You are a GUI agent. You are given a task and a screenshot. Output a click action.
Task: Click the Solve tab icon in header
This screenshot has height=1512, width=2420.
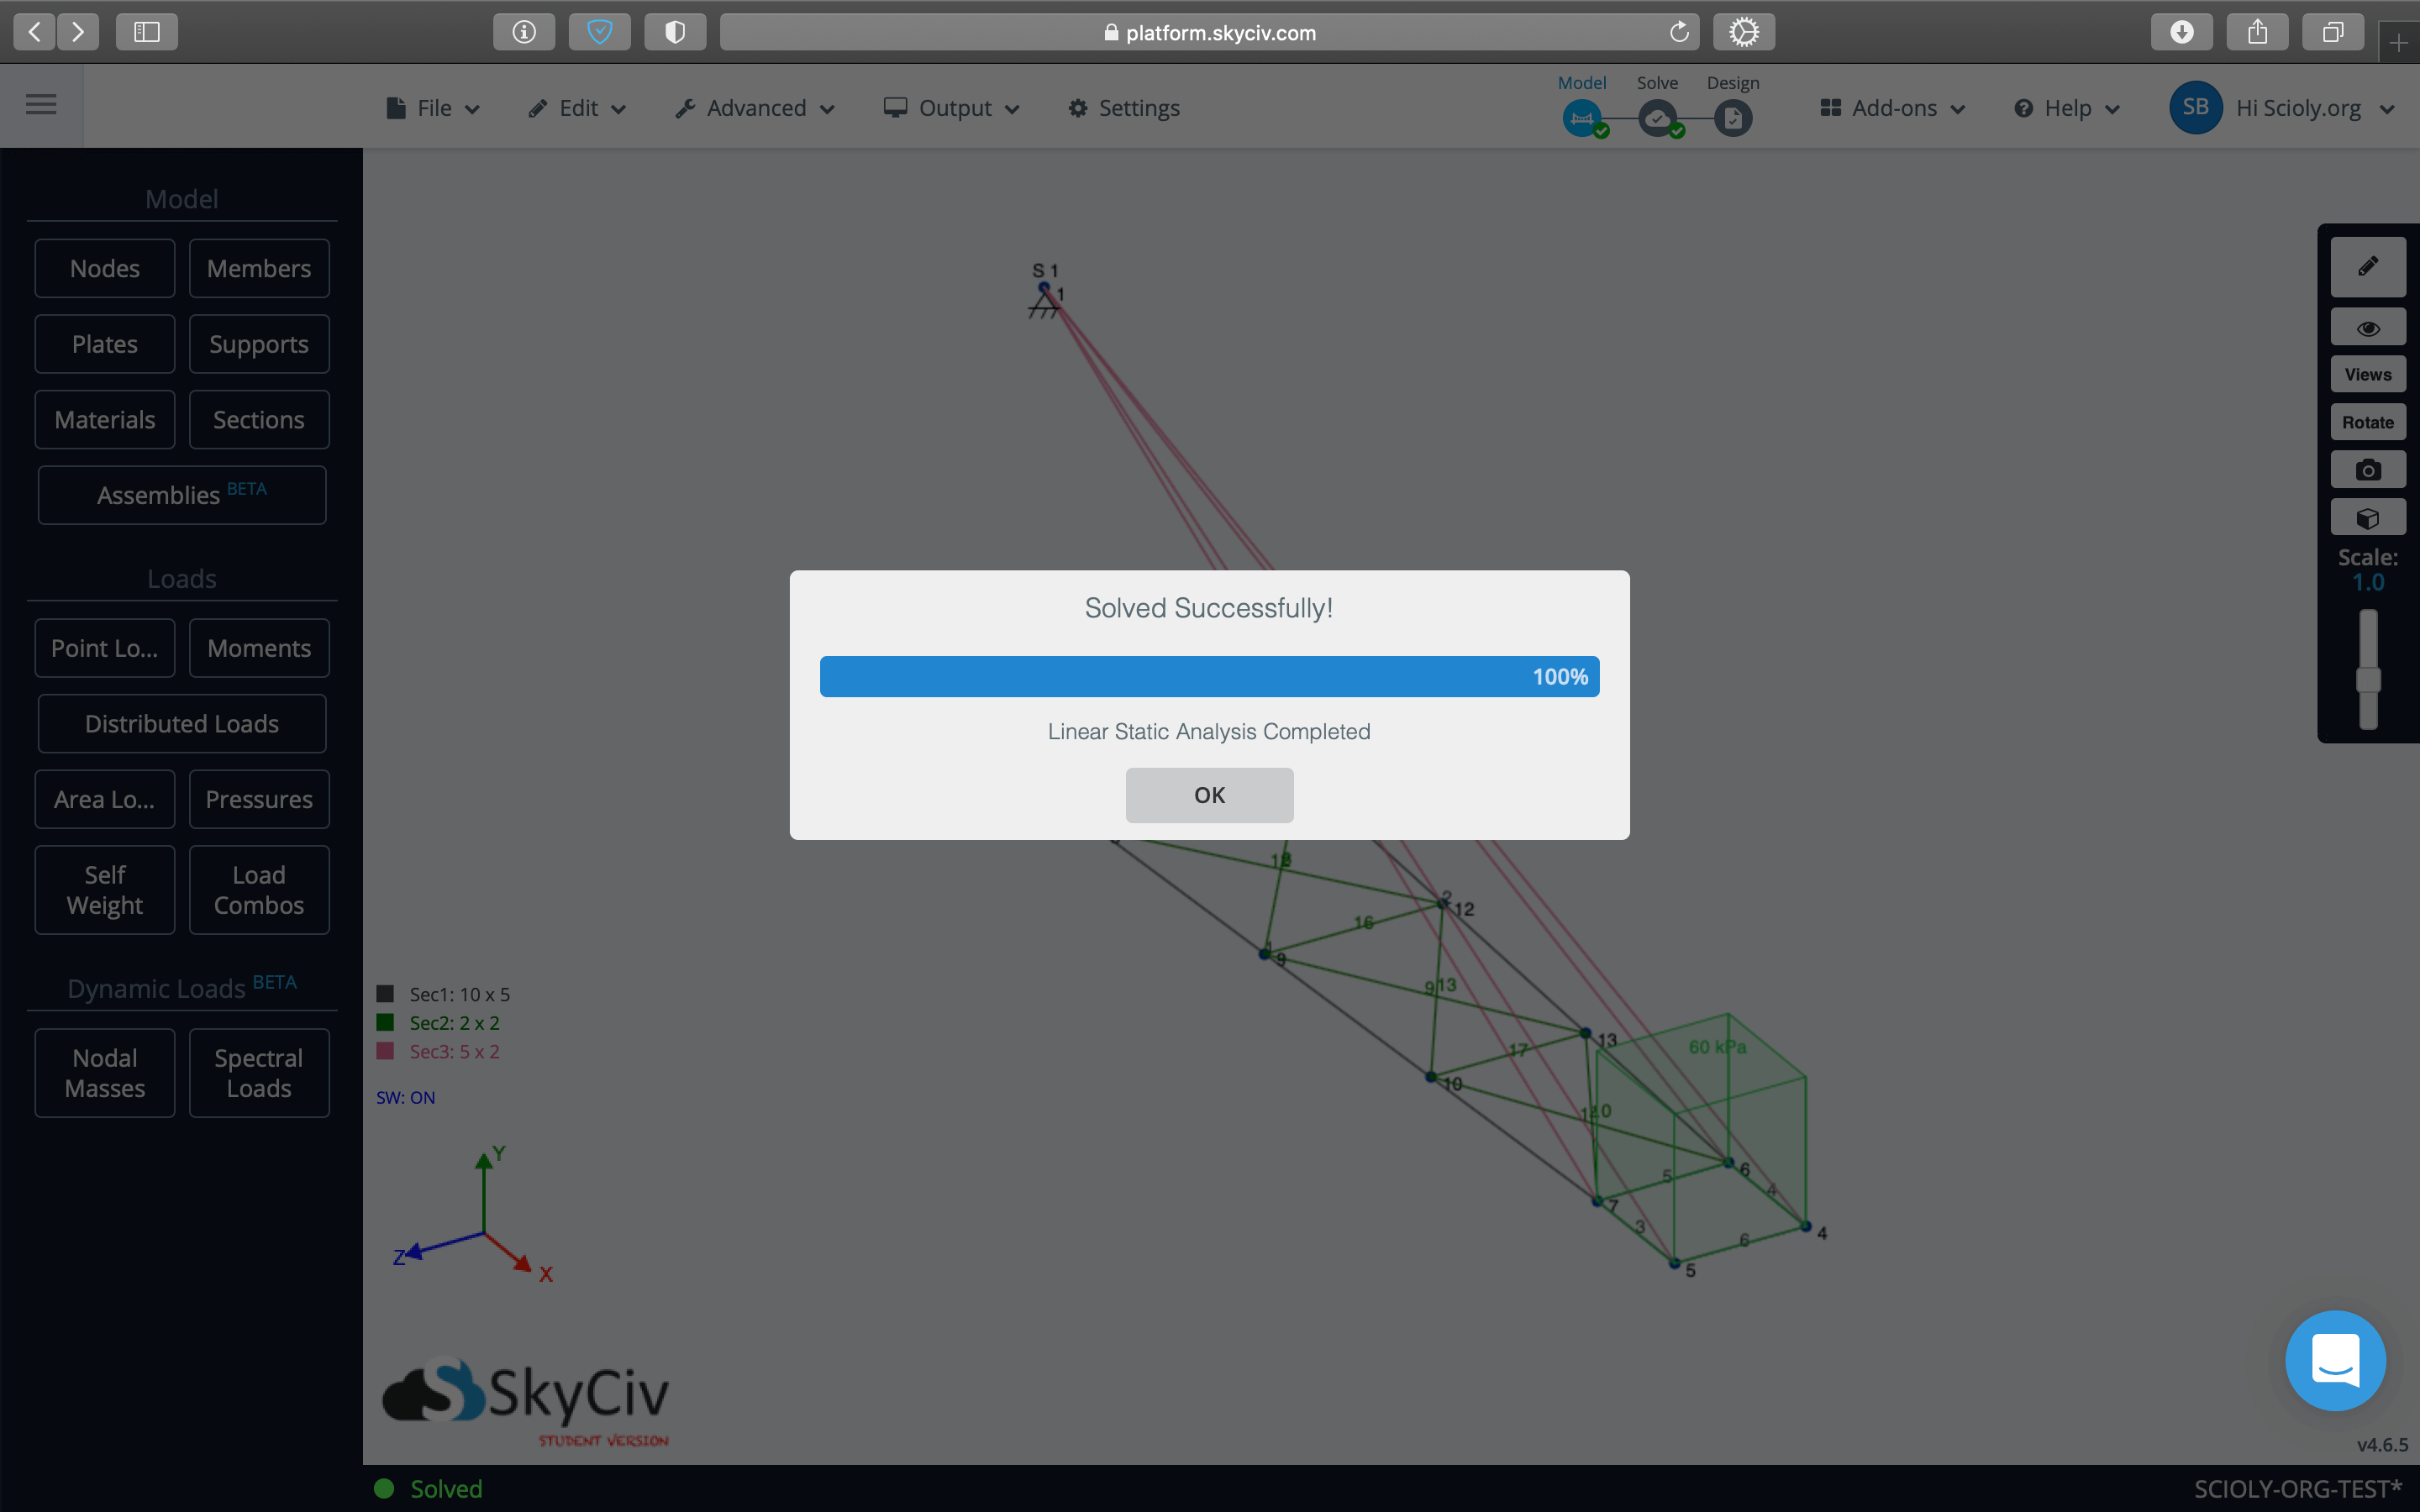[x=1657, y=118]
